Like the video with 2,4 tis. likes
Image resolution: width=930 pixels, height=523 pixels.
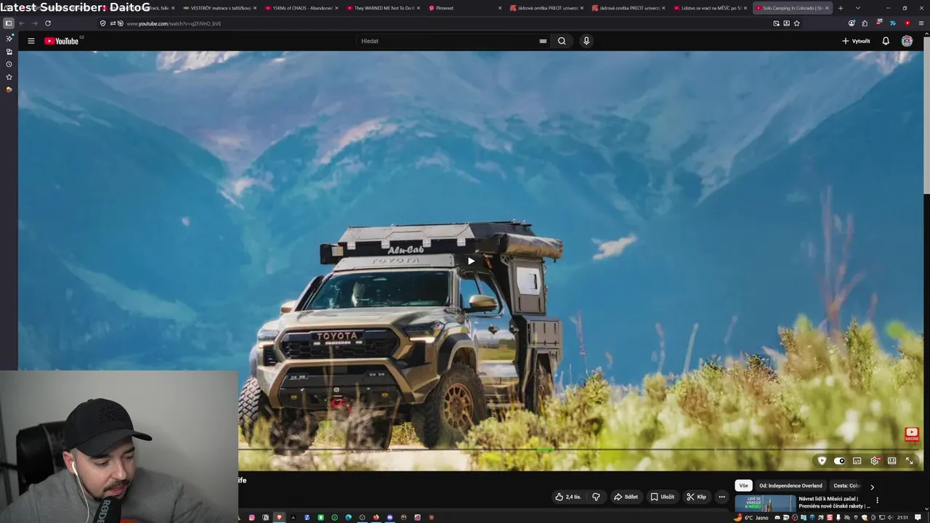568,497
